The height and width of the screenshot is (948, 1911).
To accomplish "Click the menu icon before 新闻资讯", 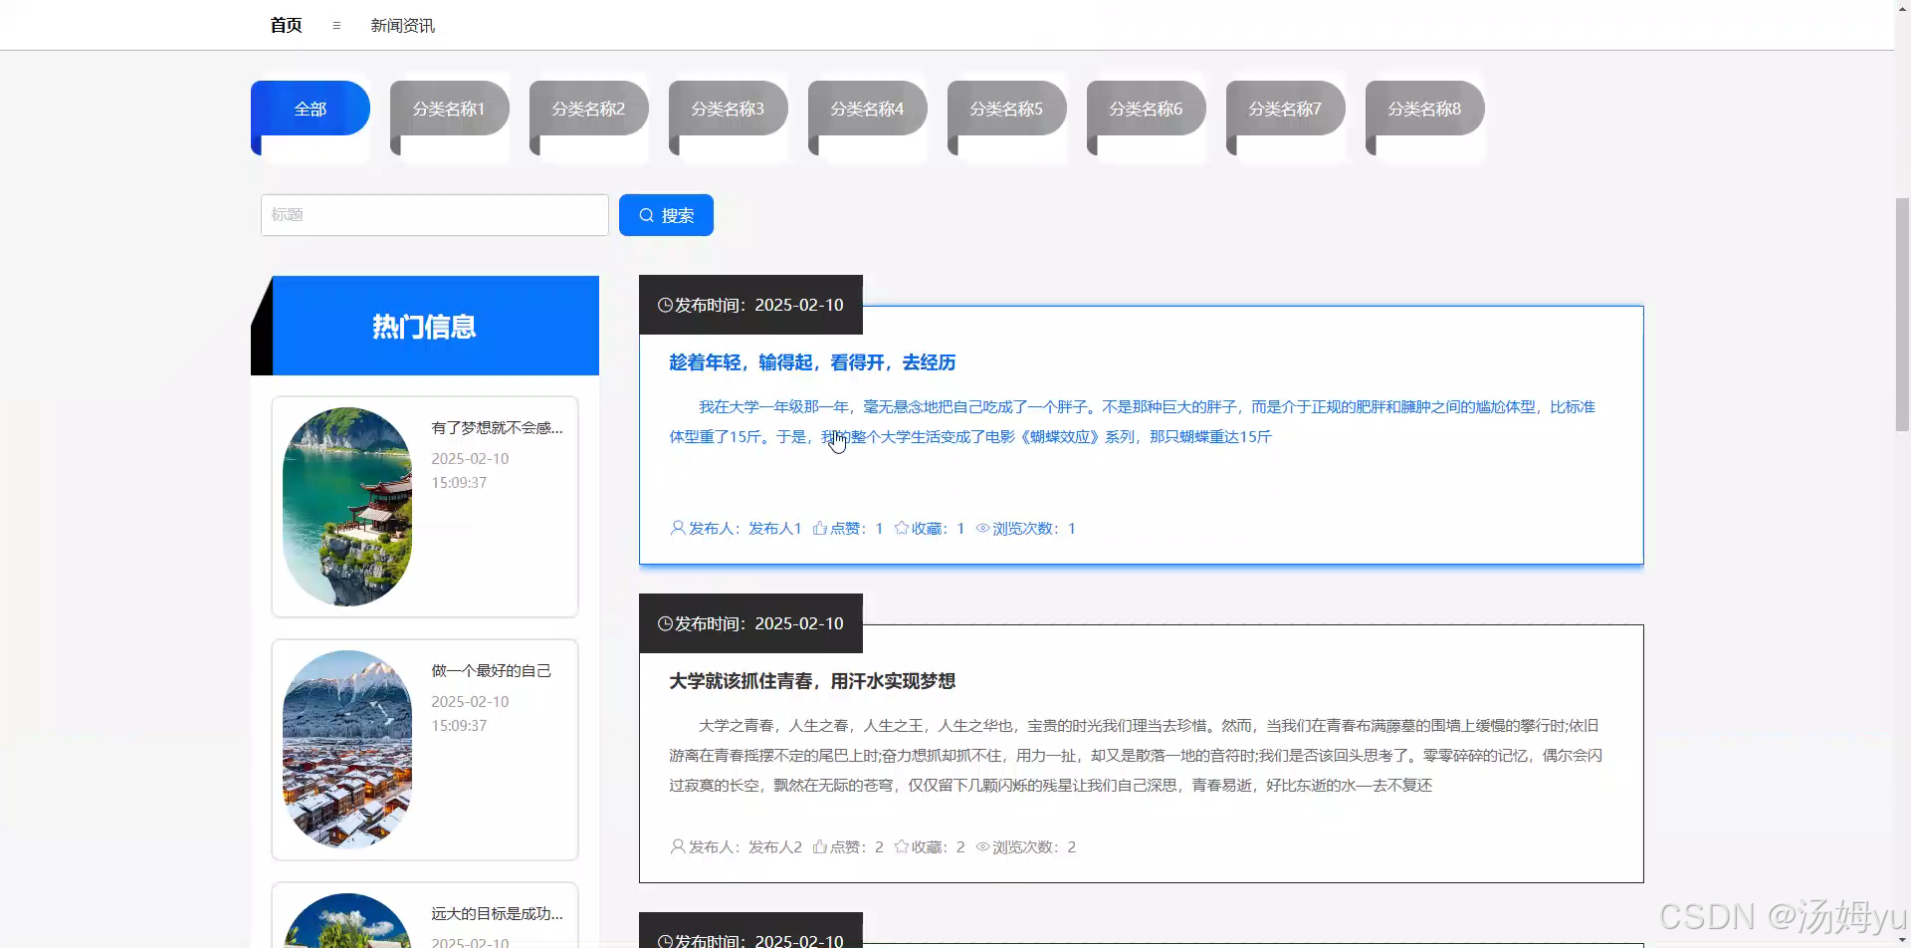I will 336,26.
